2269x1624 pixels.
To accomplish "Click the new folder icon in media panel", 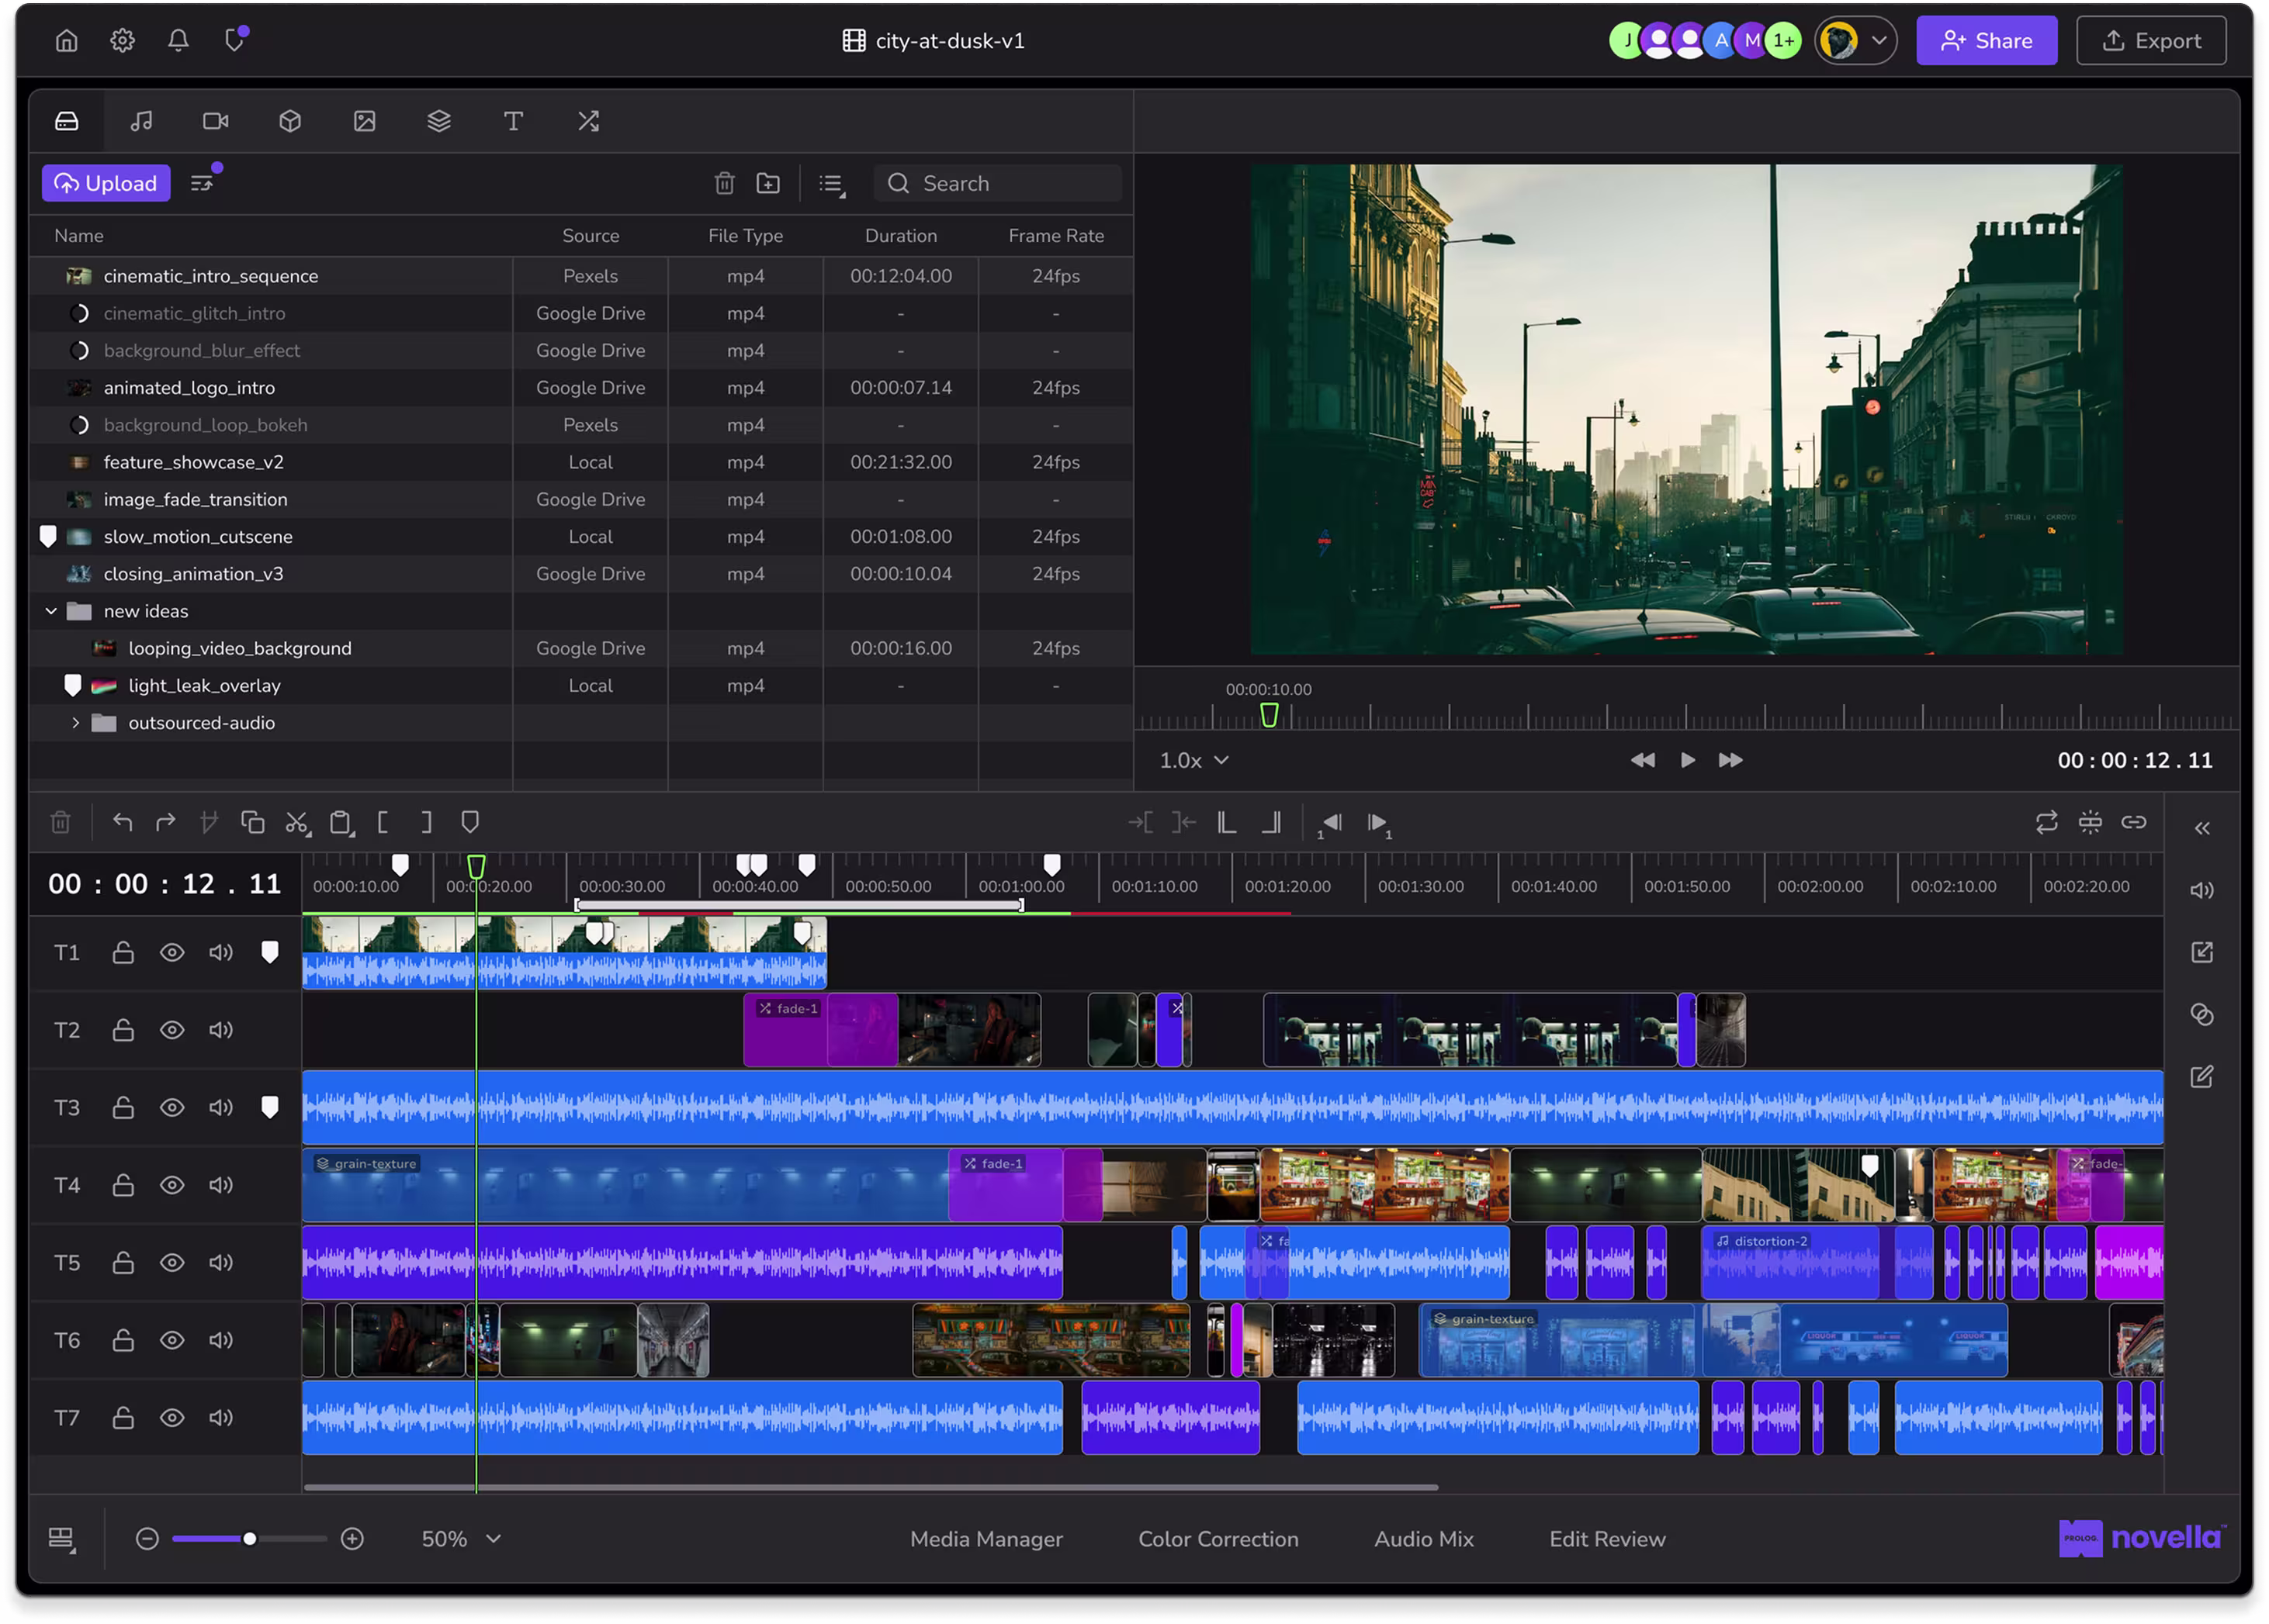I will coord(767,183).
